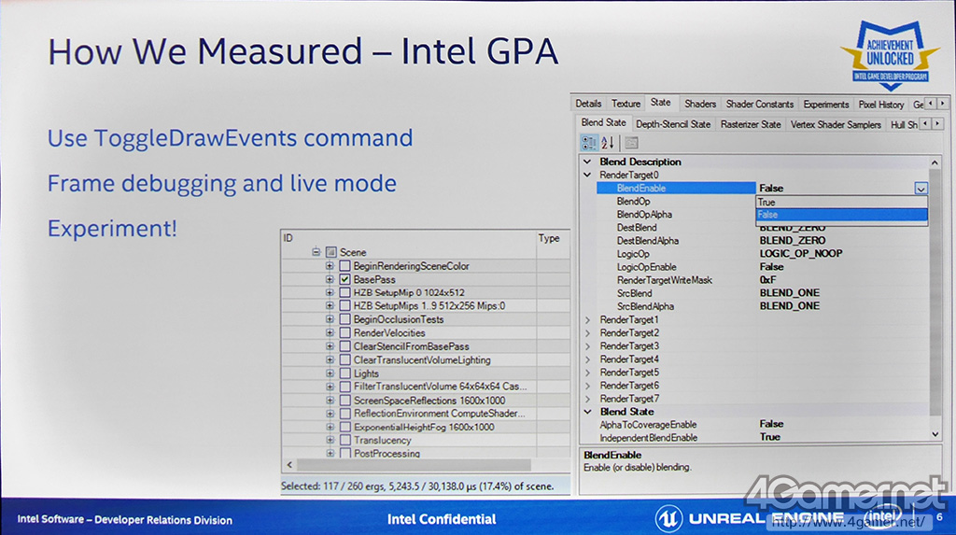Expand the RenderVelocities tree node
This screenshot has height=535, width=956.
[x=330, y=333]
